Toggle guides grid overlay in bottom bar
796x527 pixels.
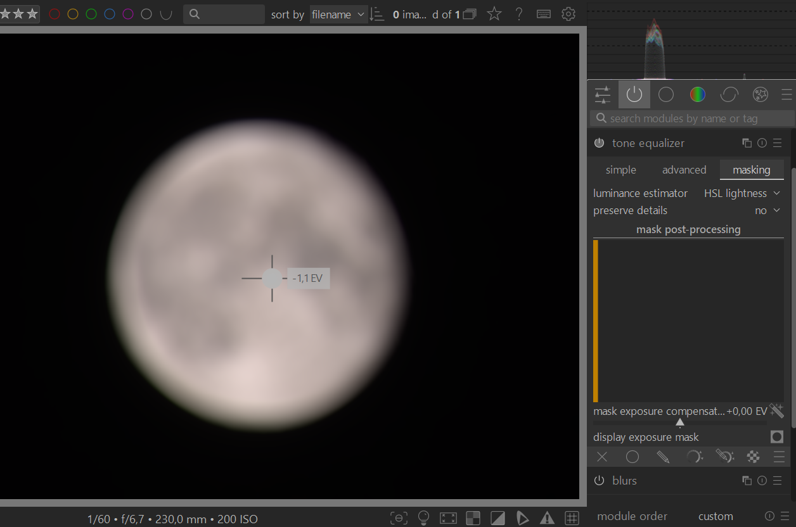[x=571, y=518]
